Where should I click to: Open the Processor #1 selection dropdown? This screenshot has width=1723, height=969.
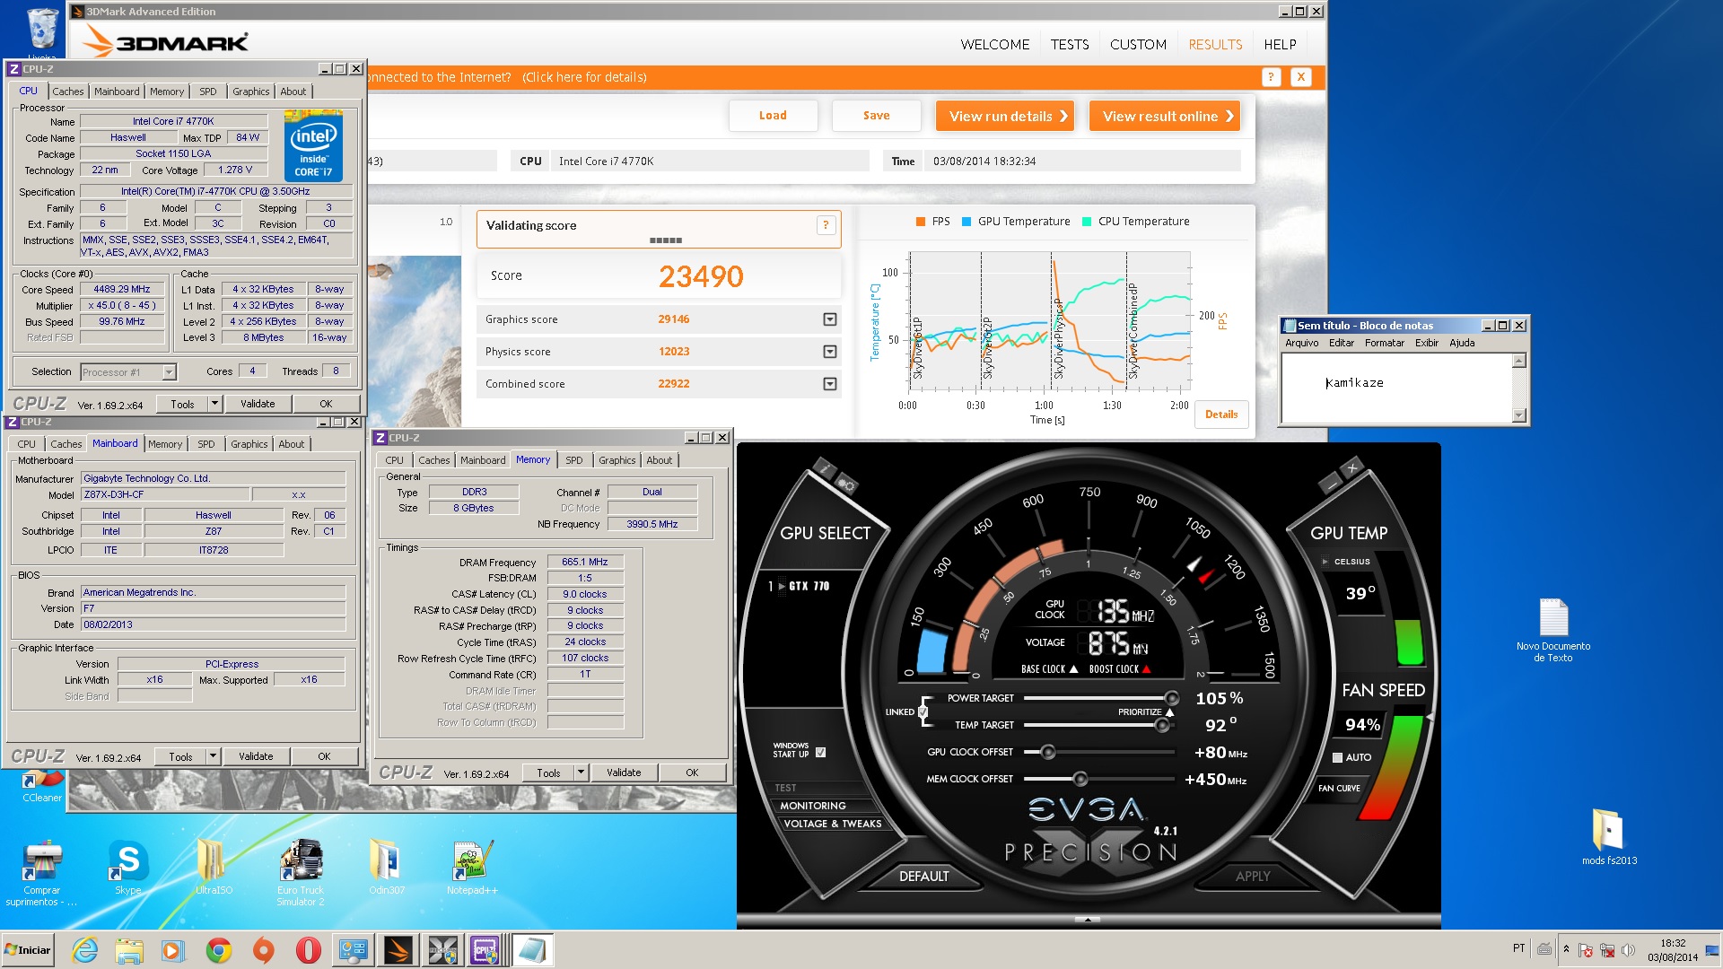tap(169, 371)
